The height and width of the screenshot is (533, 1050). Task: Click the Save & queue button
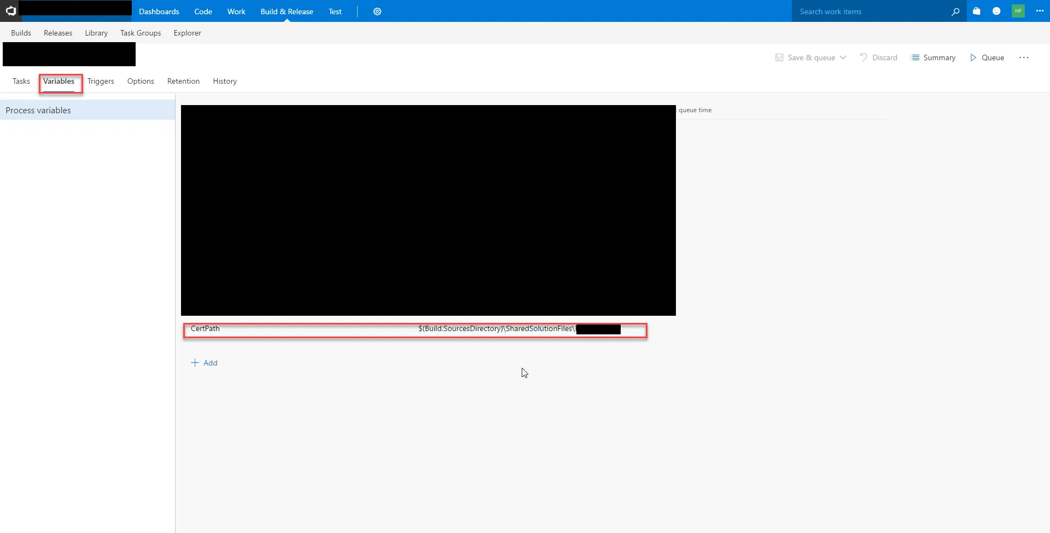click(x=805, y=57)
